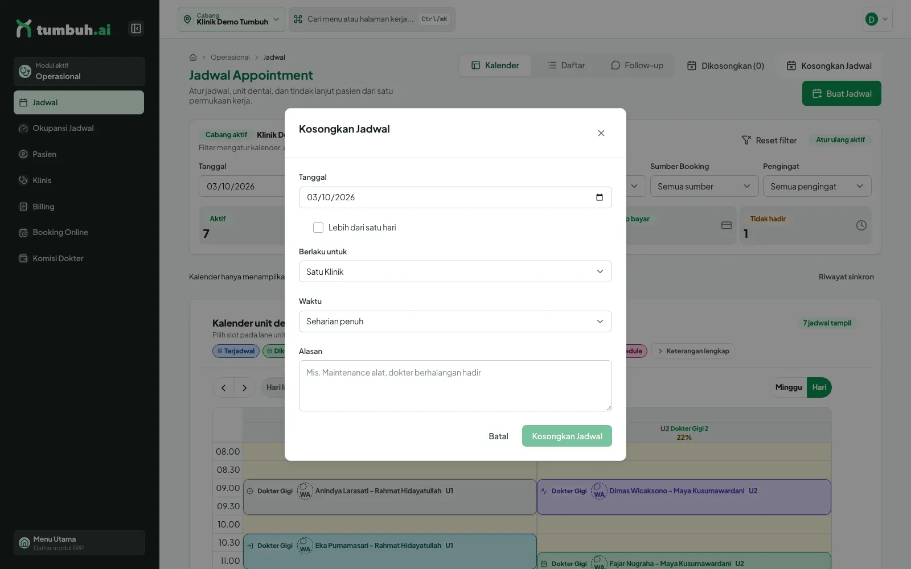Open the Dimas Wicaksono appointment card

pos(684,497)
